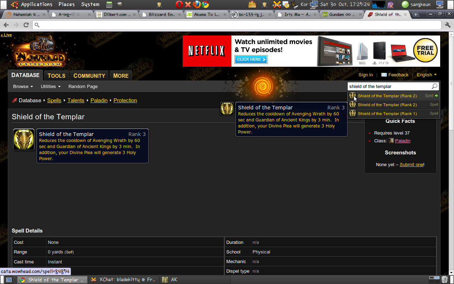Click the Firefox launcher in the top panel
The width and height of the screenshot is (454, 284).
[197, 5]
